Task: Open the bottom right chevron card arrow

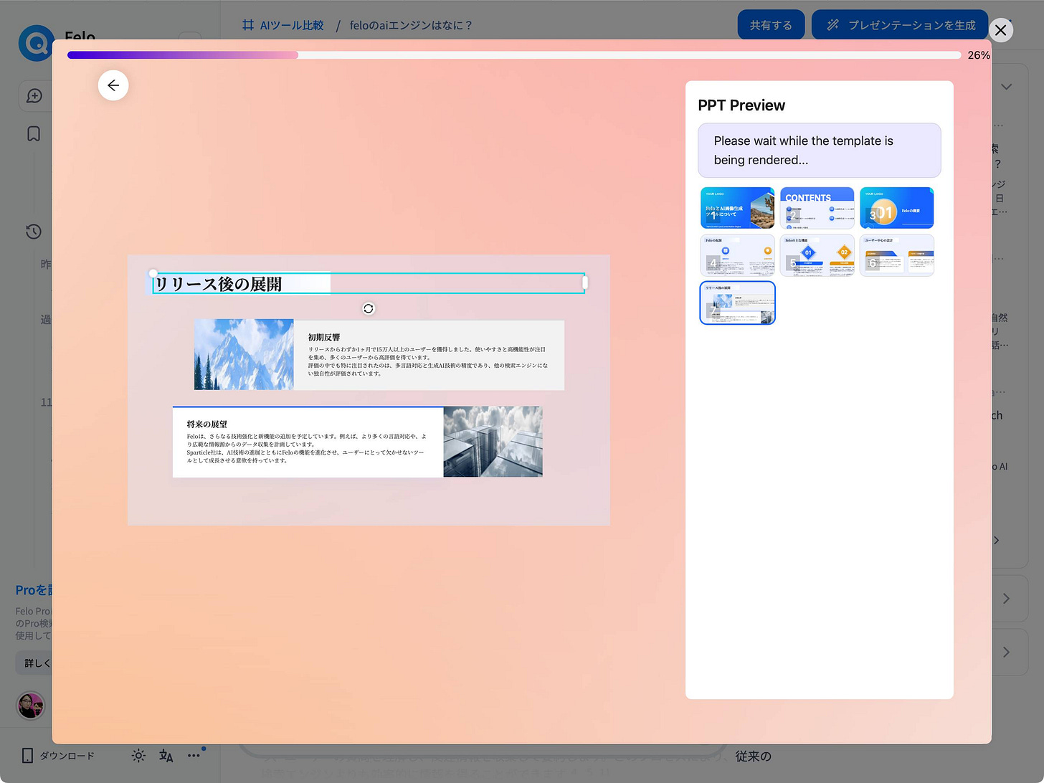Action: [1006, 652]
